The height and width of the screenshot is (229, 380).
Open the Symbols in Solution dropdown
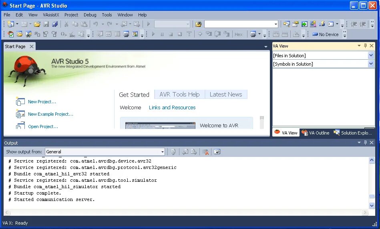click(x=371, y=64)
